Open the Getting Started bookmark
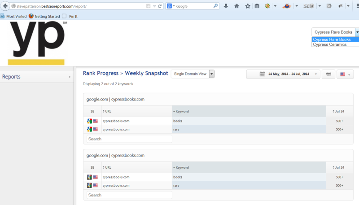This screenshot has width=359, height=205. pyautogui.click(x=44, y=16)
